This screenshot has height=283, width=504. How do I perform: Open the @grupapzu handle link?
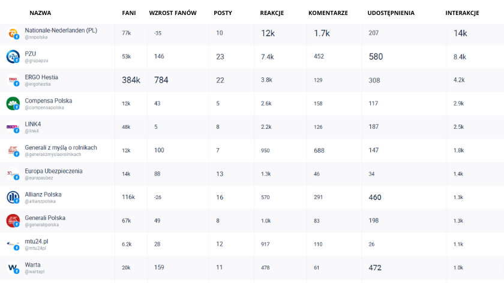(37, 61)
